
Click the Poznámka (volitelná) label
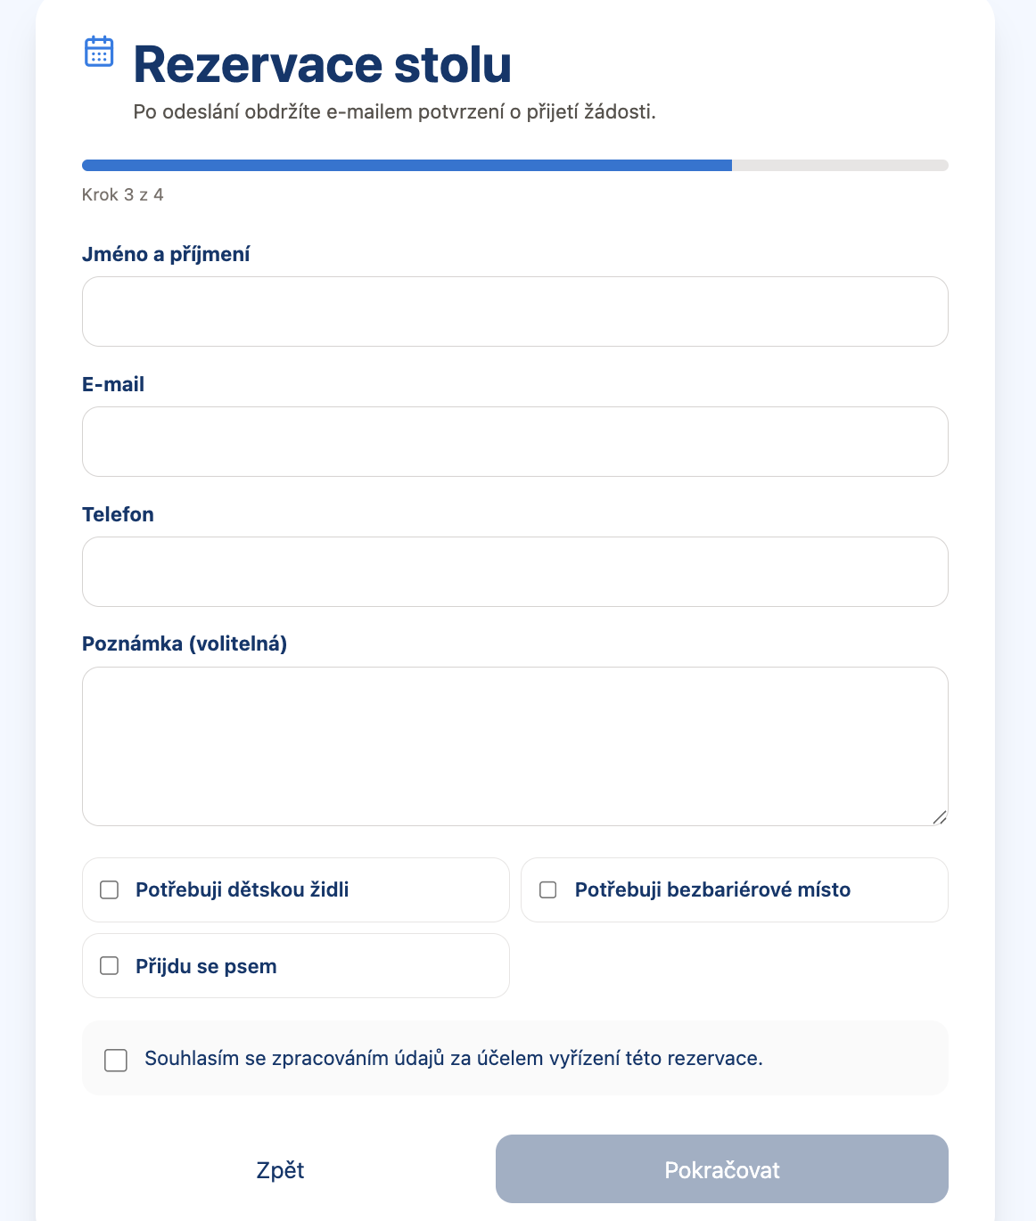tap(185, 643)
